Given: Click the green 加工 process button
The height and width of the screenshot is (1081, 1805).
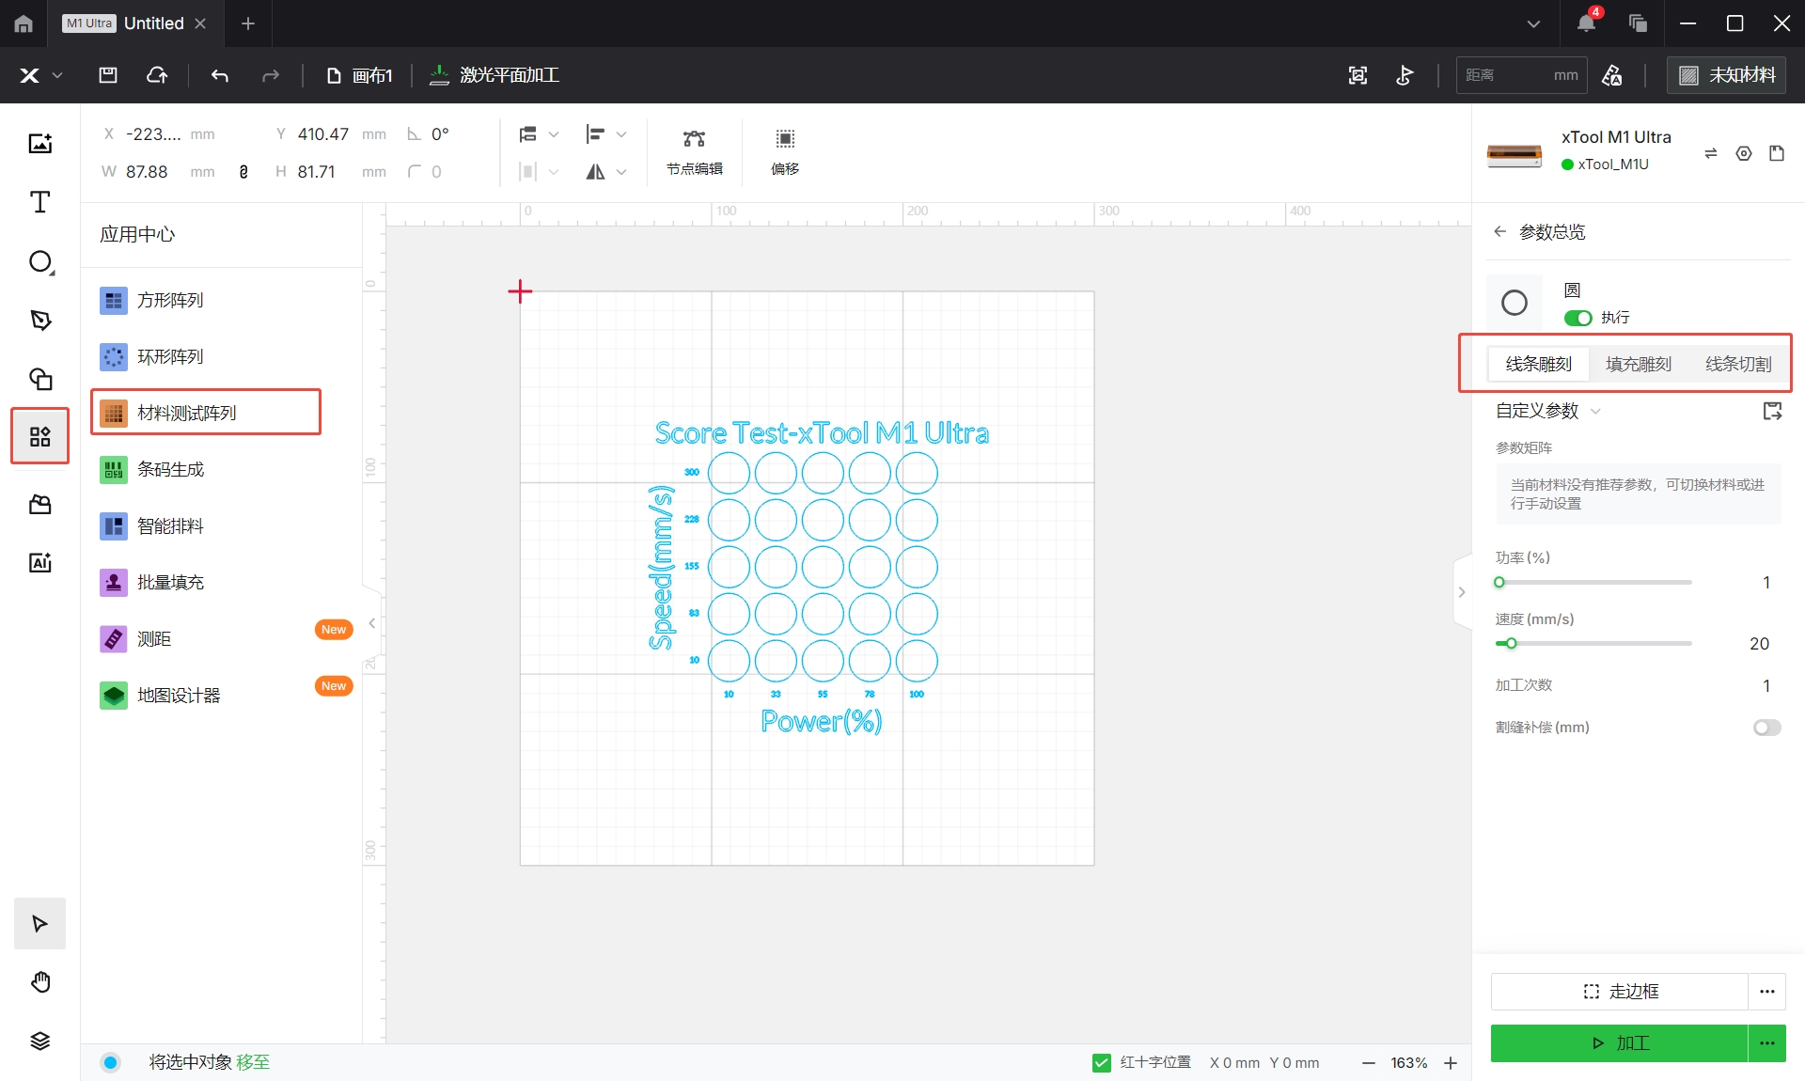Looking at the screenshot, I should pos(1619,1043).
